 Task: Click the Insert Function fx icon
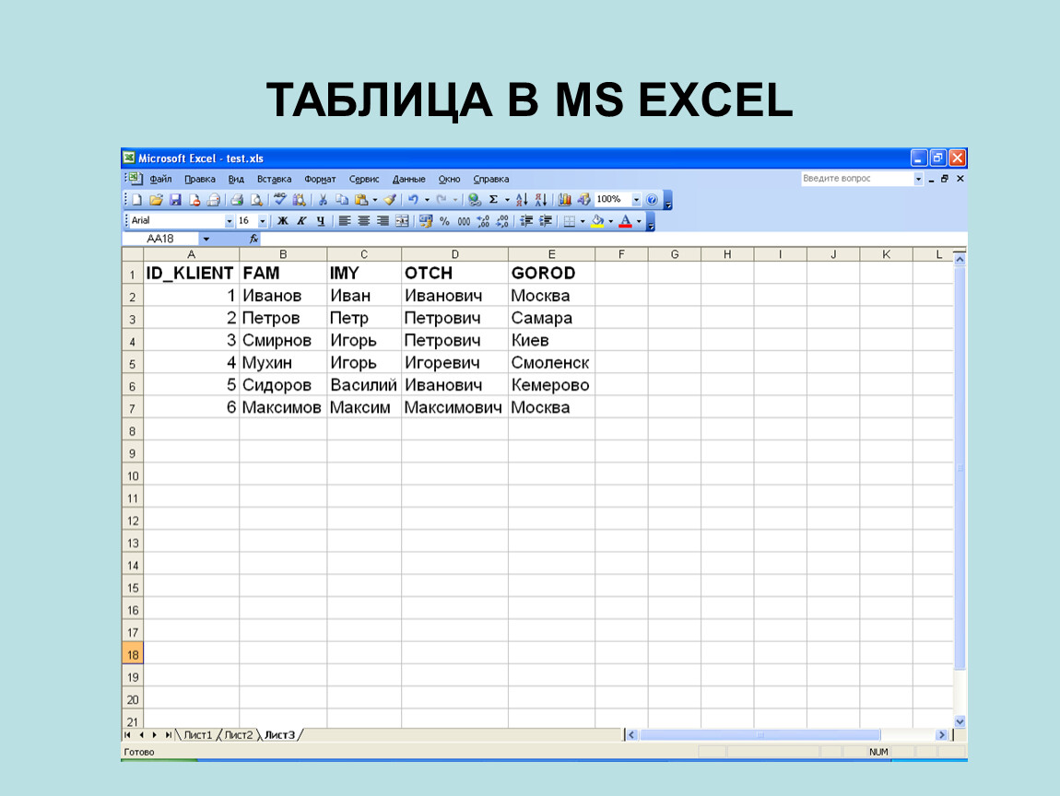(x=253, y=239)
